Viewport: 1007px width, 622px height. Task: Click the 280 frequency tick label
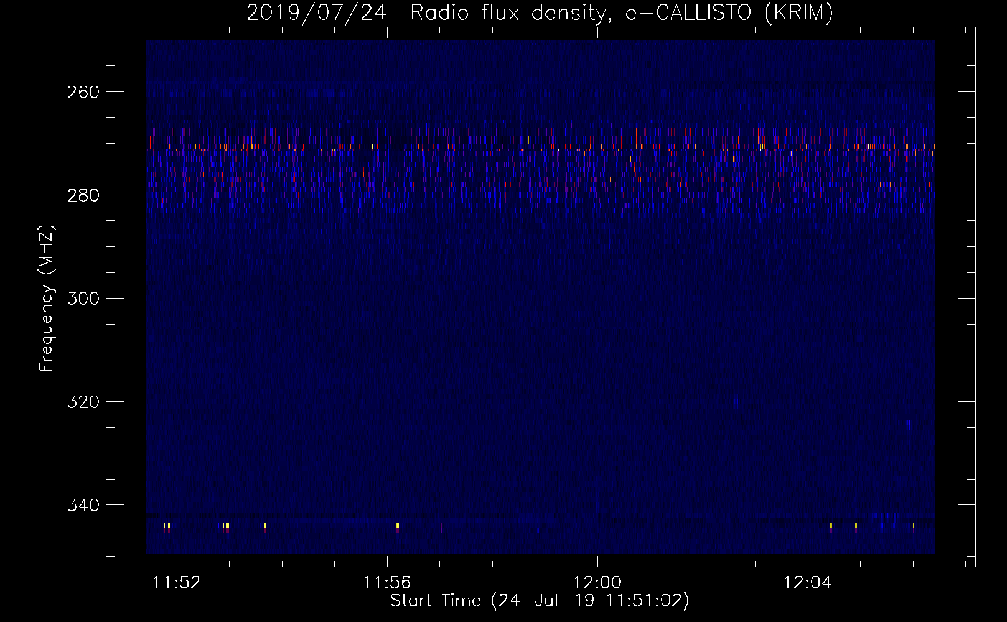pos(83,195)
